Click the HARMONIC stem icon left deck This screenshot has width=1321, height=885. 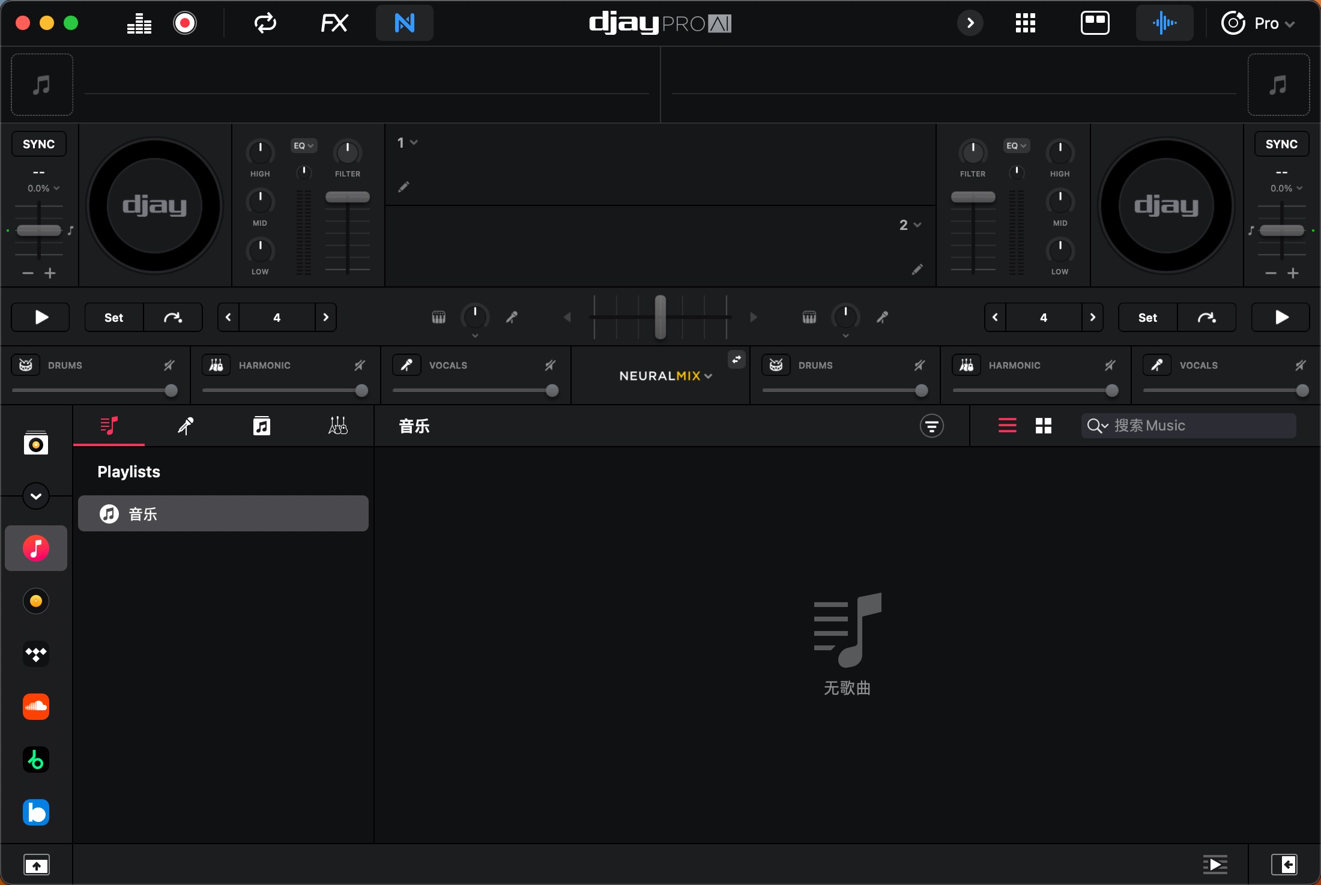click(x=214, y=364)
